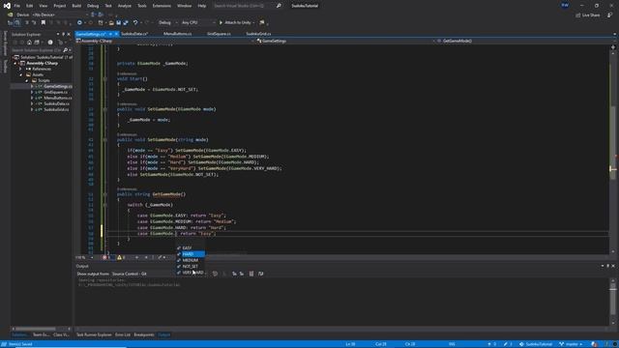
Task: Click the Navigate Backward toolbar icon
Action: coord(79,22)
